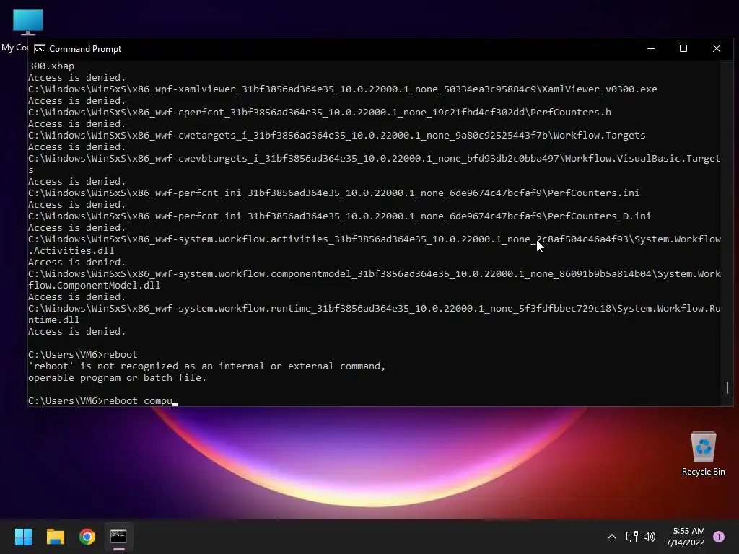Click the '300.xbap' text line
This screenshot has height=554, width=739.
(51, 66)
